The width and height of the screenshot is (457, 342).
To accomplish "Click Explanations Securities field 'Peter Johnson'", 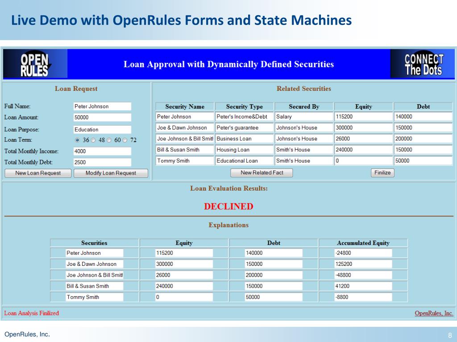I will pyautogui.click(x=95, y=253).
